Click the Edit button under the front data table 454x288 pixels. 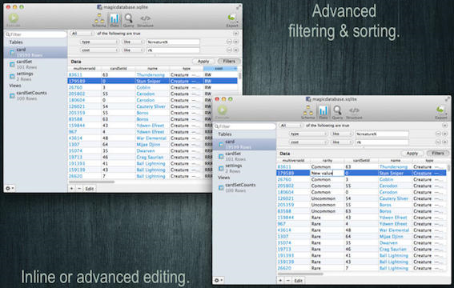click(298, 281)
